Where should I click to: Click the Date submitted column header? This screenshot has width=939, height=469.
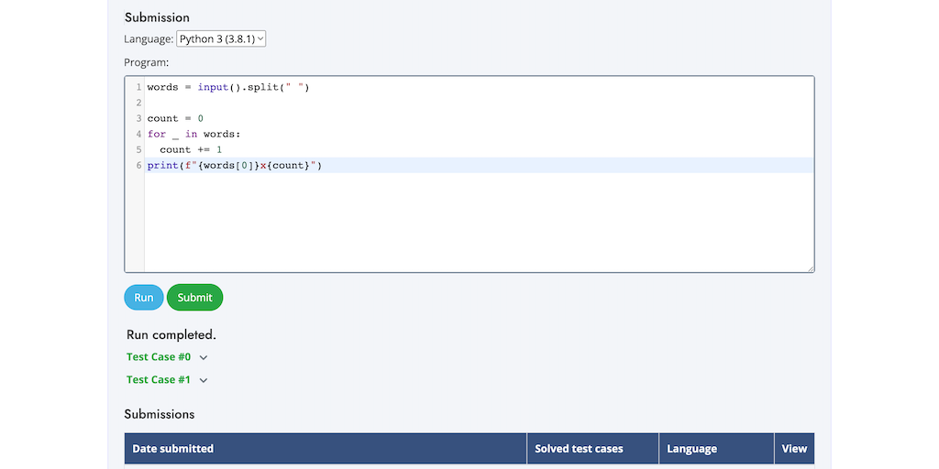(x=173, y=449)
